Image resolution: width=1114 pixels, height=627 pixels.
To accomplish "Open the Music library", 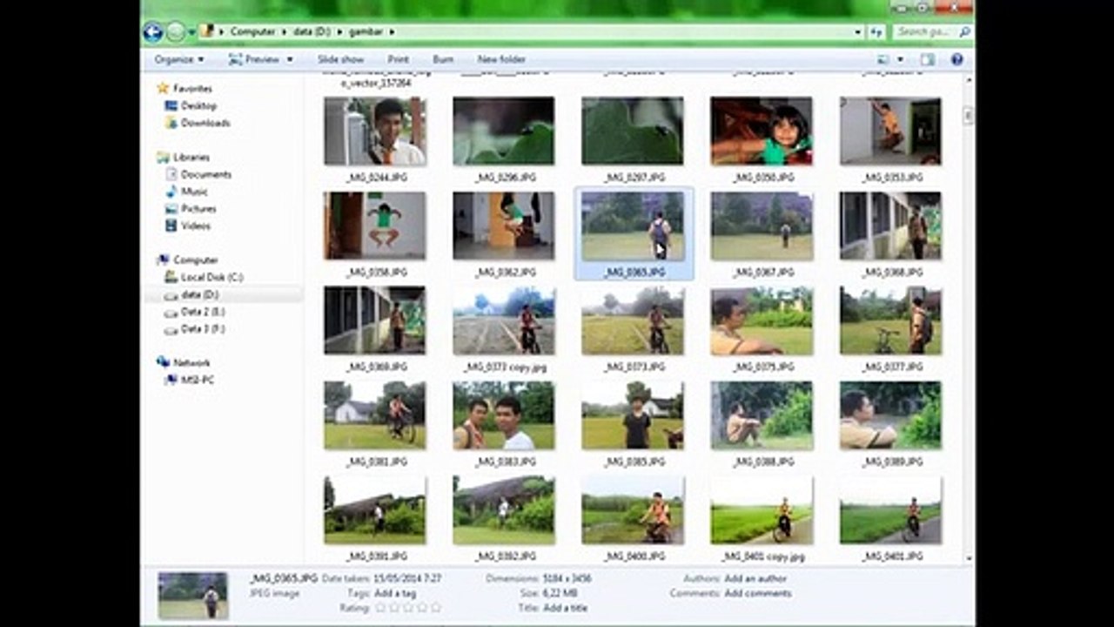I will pyautogui.click(x=187, y=192).
